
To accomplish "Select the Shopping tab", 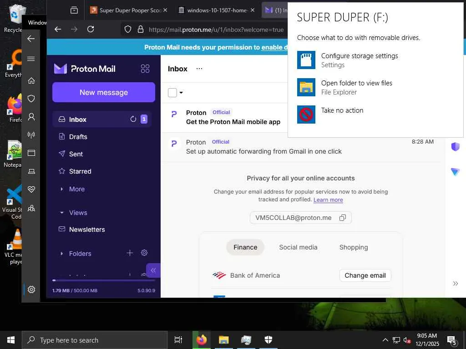I will tap(353, 247).
